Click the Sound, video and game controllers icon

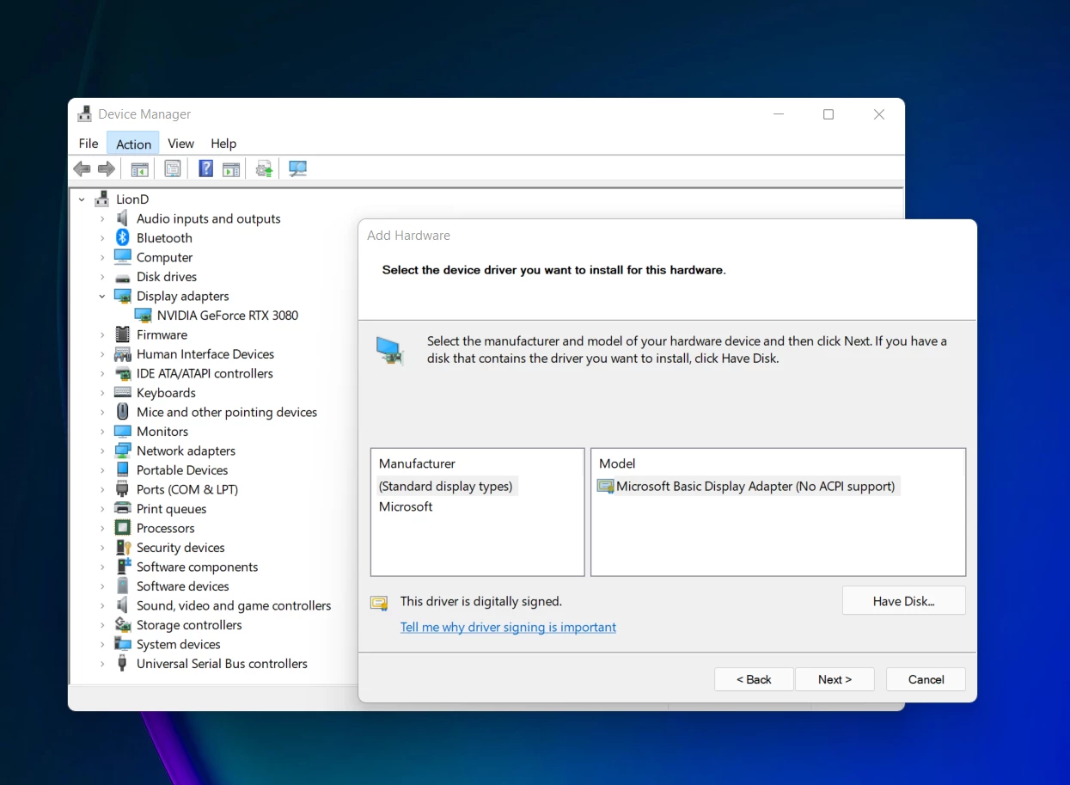123,605
